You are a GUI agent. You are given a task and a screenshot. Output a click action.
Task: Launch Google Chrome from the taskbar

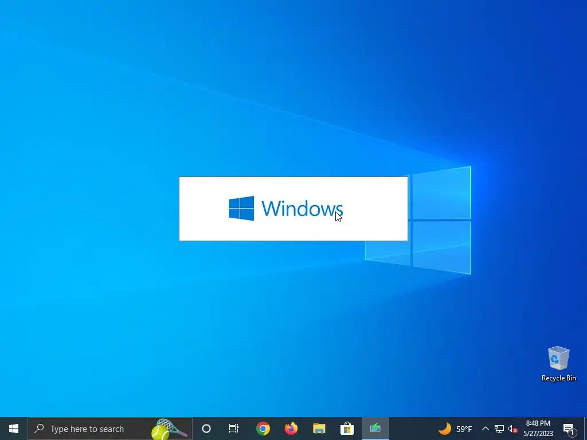tap(263, 429)
